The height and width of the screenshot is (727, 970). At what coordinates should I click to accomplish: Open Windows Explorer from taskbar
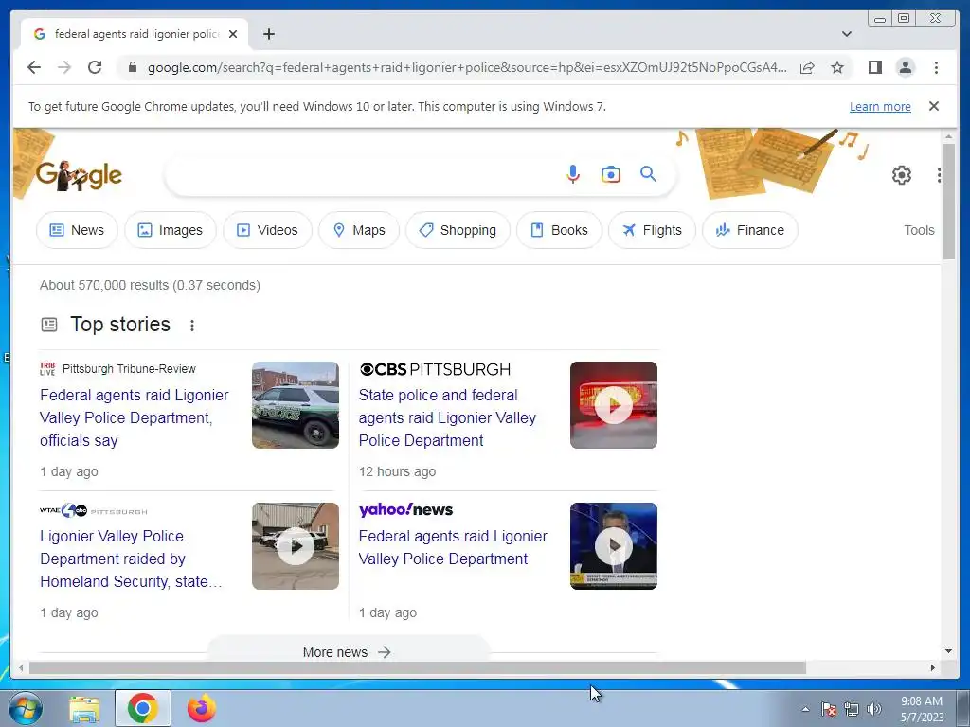point(84,708)
